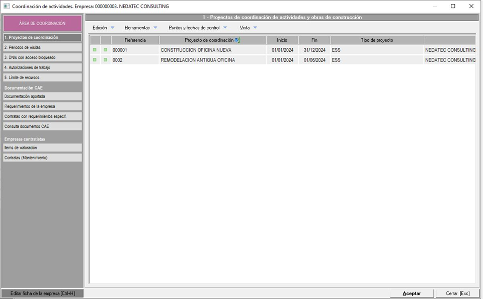Click first green status icon of project 000001
483x299 pixels.
click(95, 50)
